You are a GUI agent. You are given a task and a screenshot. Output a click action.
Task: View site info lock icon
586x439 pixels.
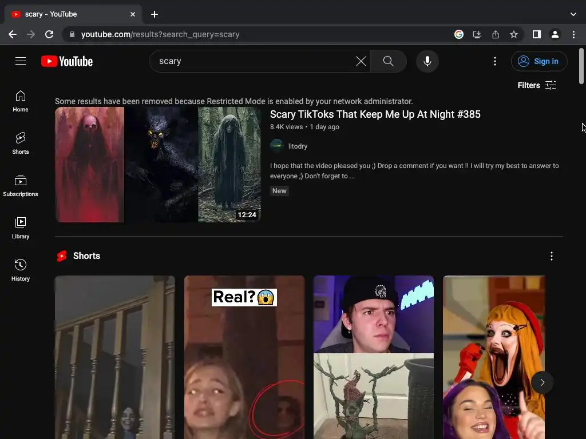tap(72, 34)
